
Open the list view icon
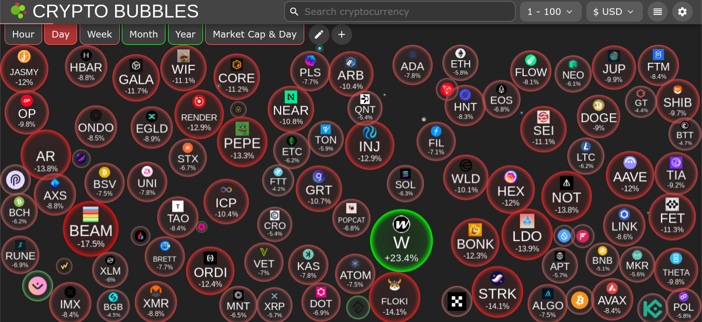(657, 12)
